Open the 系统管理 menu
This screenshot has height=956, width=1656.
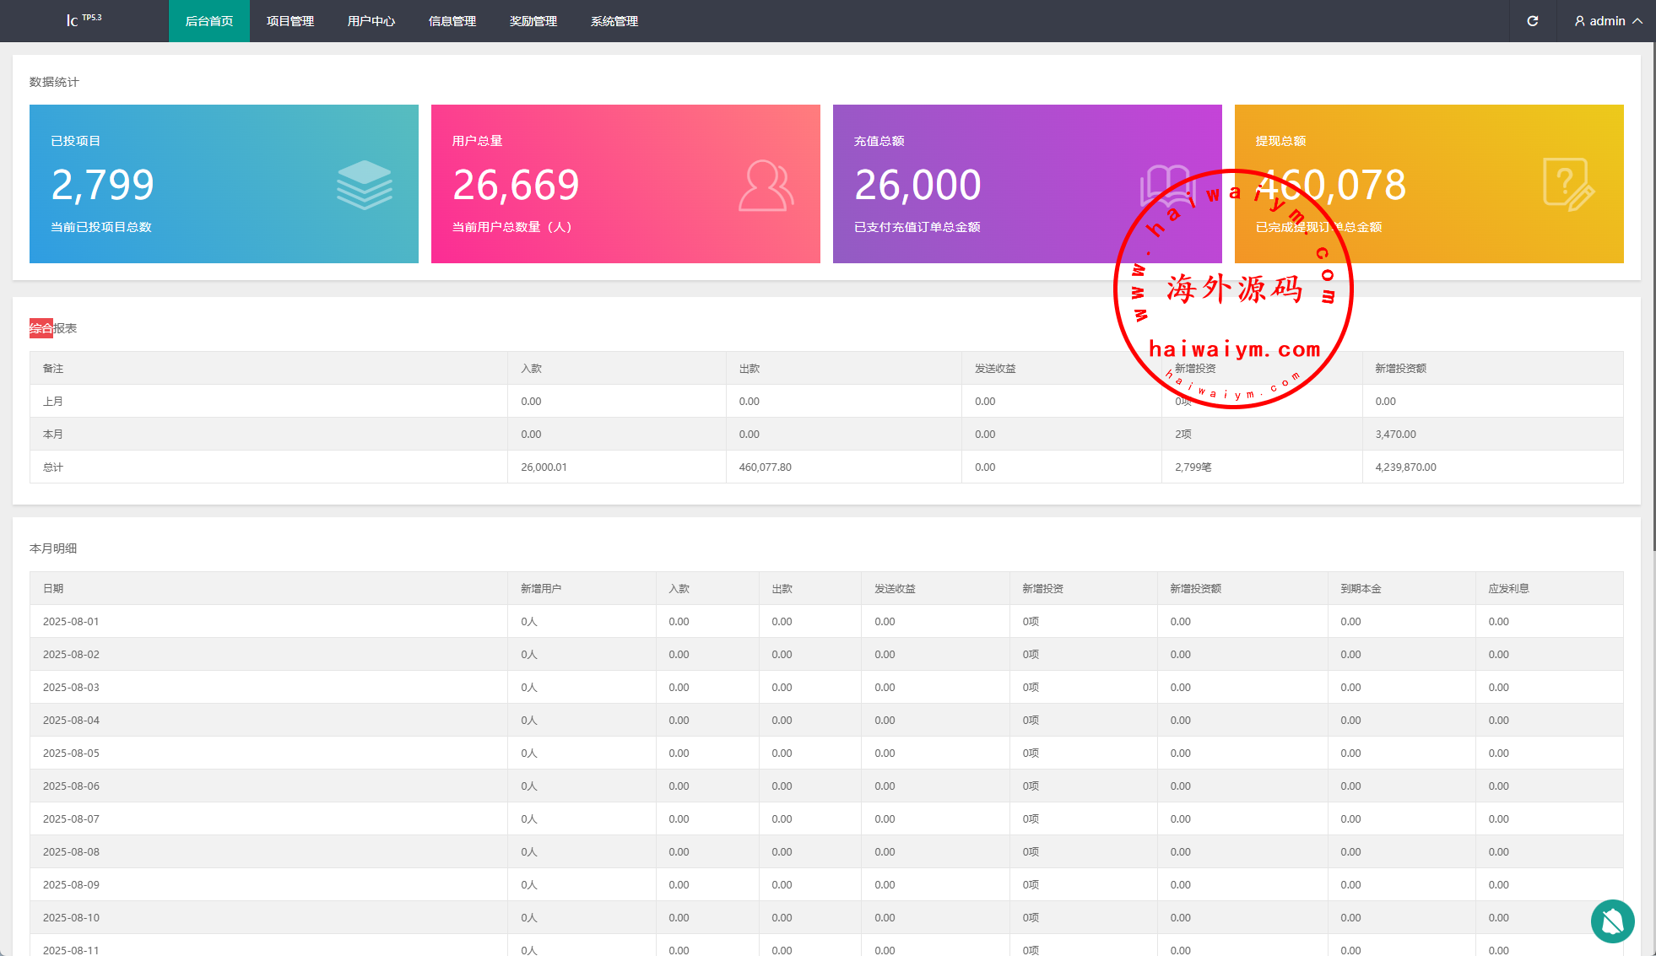614,21
